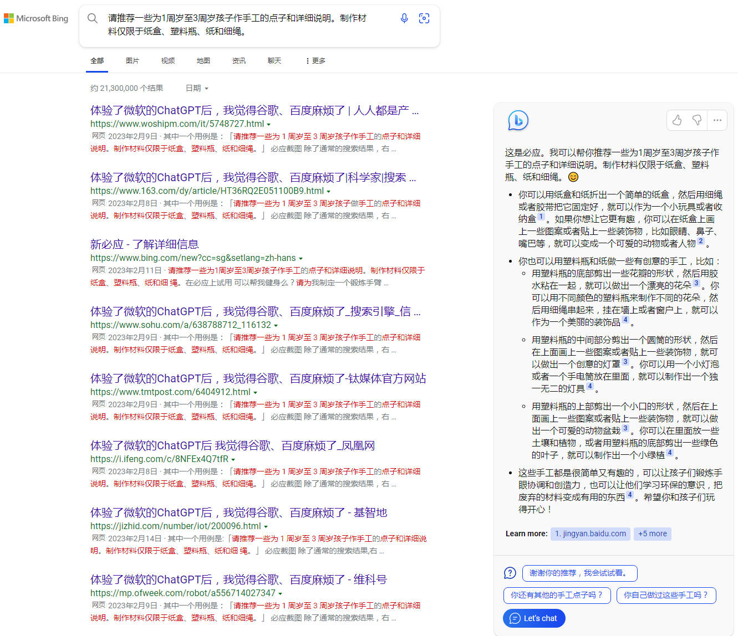This screenshot has height=636, width=738.
Task: Expand arrow next to ofweek.com URL
Action: (x=280, y=594)
